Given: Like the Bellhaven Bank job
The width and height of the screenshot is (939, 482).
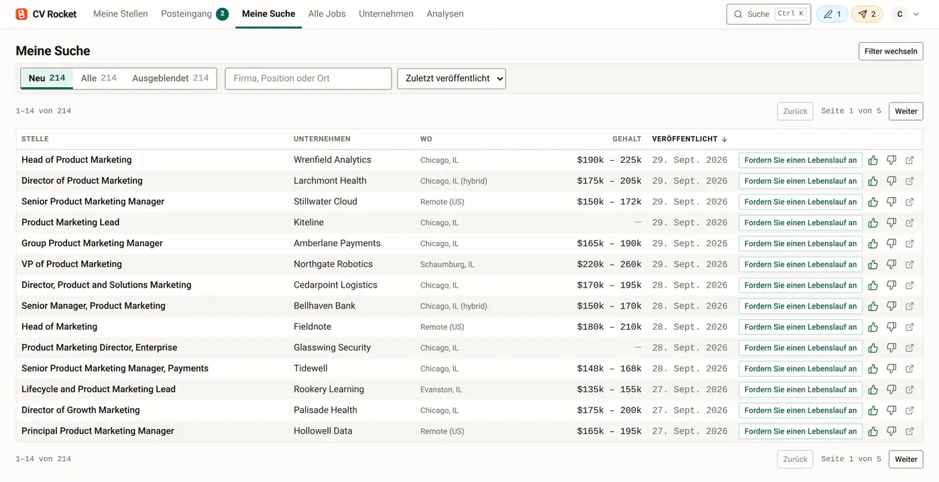Looking at the screenshot, I should point(873,306).
